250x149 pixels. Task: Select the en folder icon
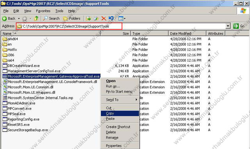pos(5,44)
